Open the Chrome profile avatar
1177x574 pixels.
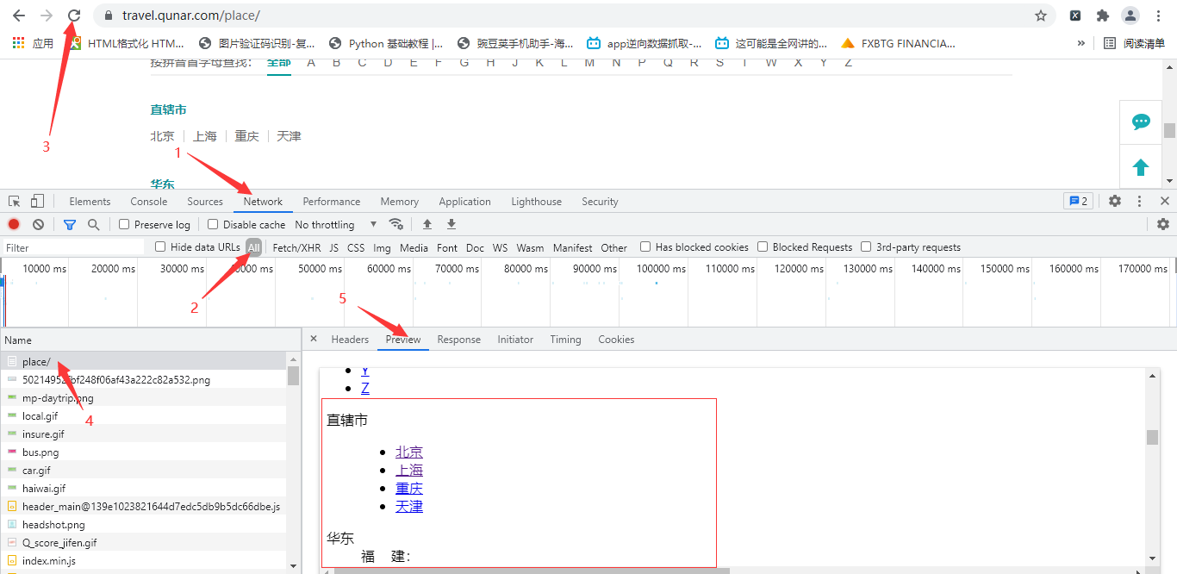click(1130, 16)
